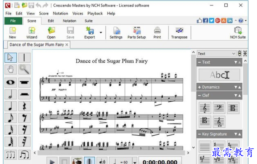The width and height of the screenshot is (257, 164).
Task: Select the tuplet notes tool
Action: point(11,154)
